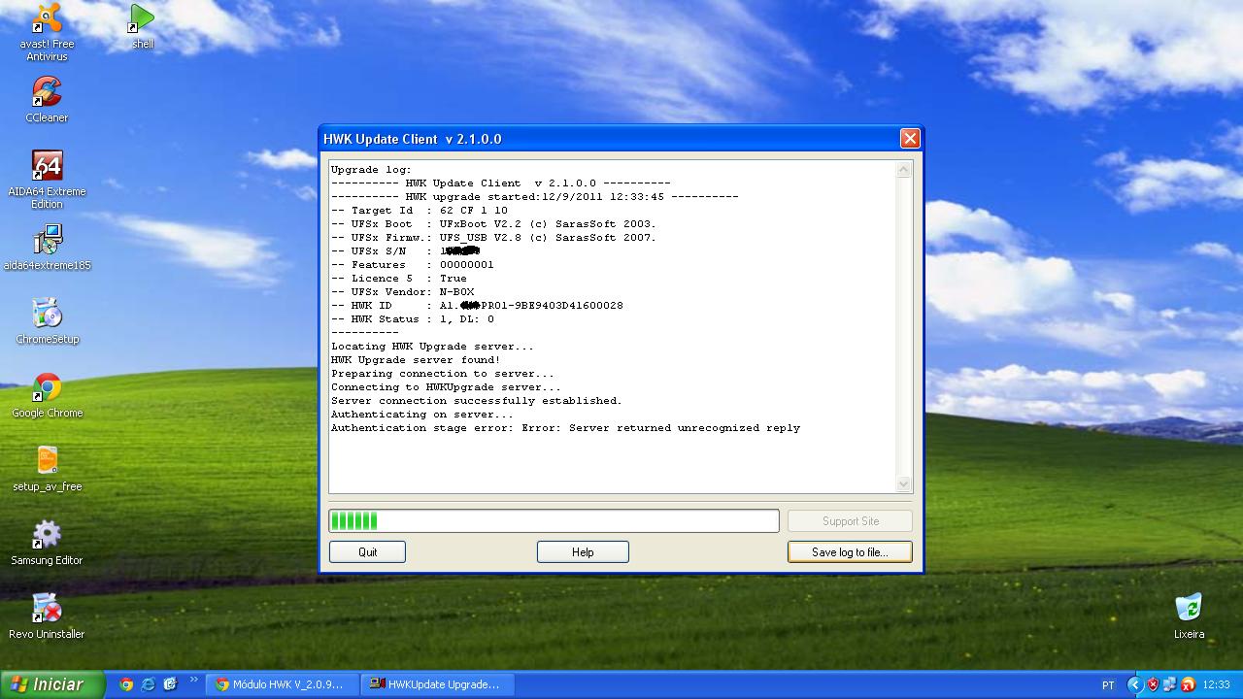Launch CCleaner from the desktop

pyautogui.click(x=47, y=99)
